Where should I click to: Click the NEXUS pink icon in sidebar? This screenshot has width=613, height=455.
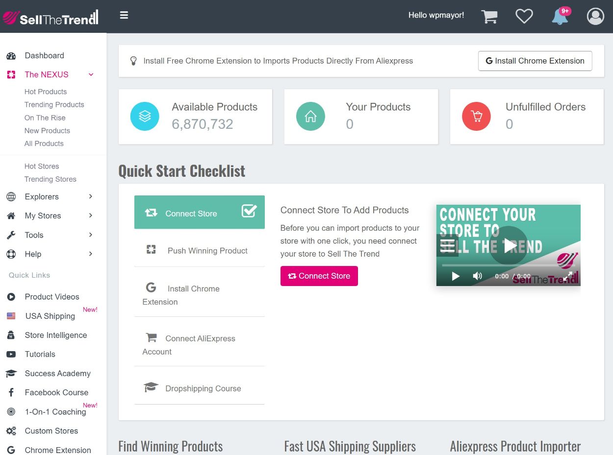[x=11, y=75]
